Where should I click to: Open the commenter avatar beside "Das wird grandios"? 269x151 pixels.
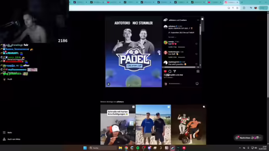[x=166, y=63]
